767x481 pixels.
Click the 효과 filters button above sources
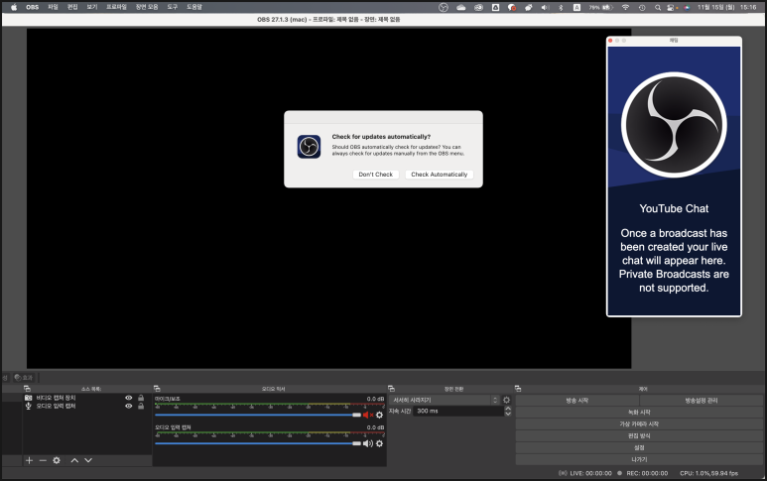24,378
